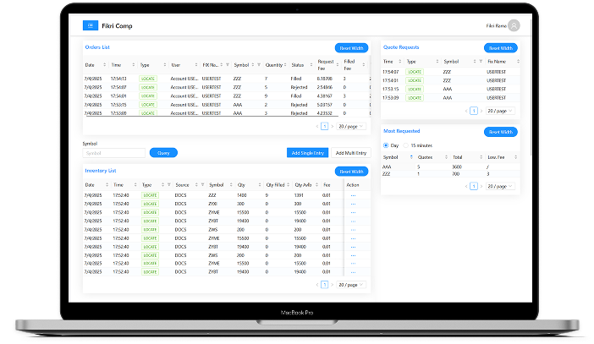
Task: Open the Symbol column filter in Orders List
Action: pos(257,64)
